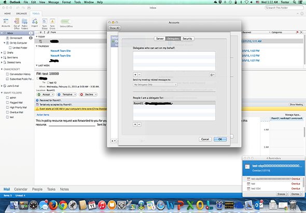Select the Server tab

coord(160,39)
